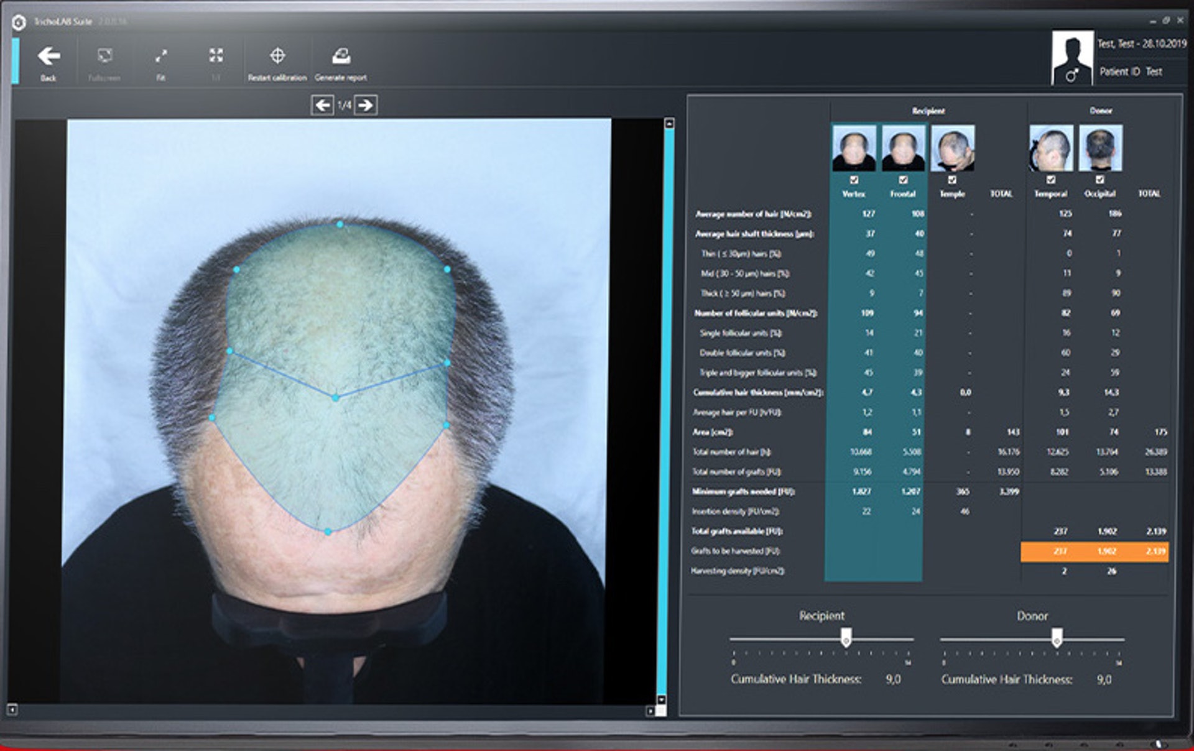Click the vertical scrollbar up arrow
The image size is (1194, 751).
[669, 124]
